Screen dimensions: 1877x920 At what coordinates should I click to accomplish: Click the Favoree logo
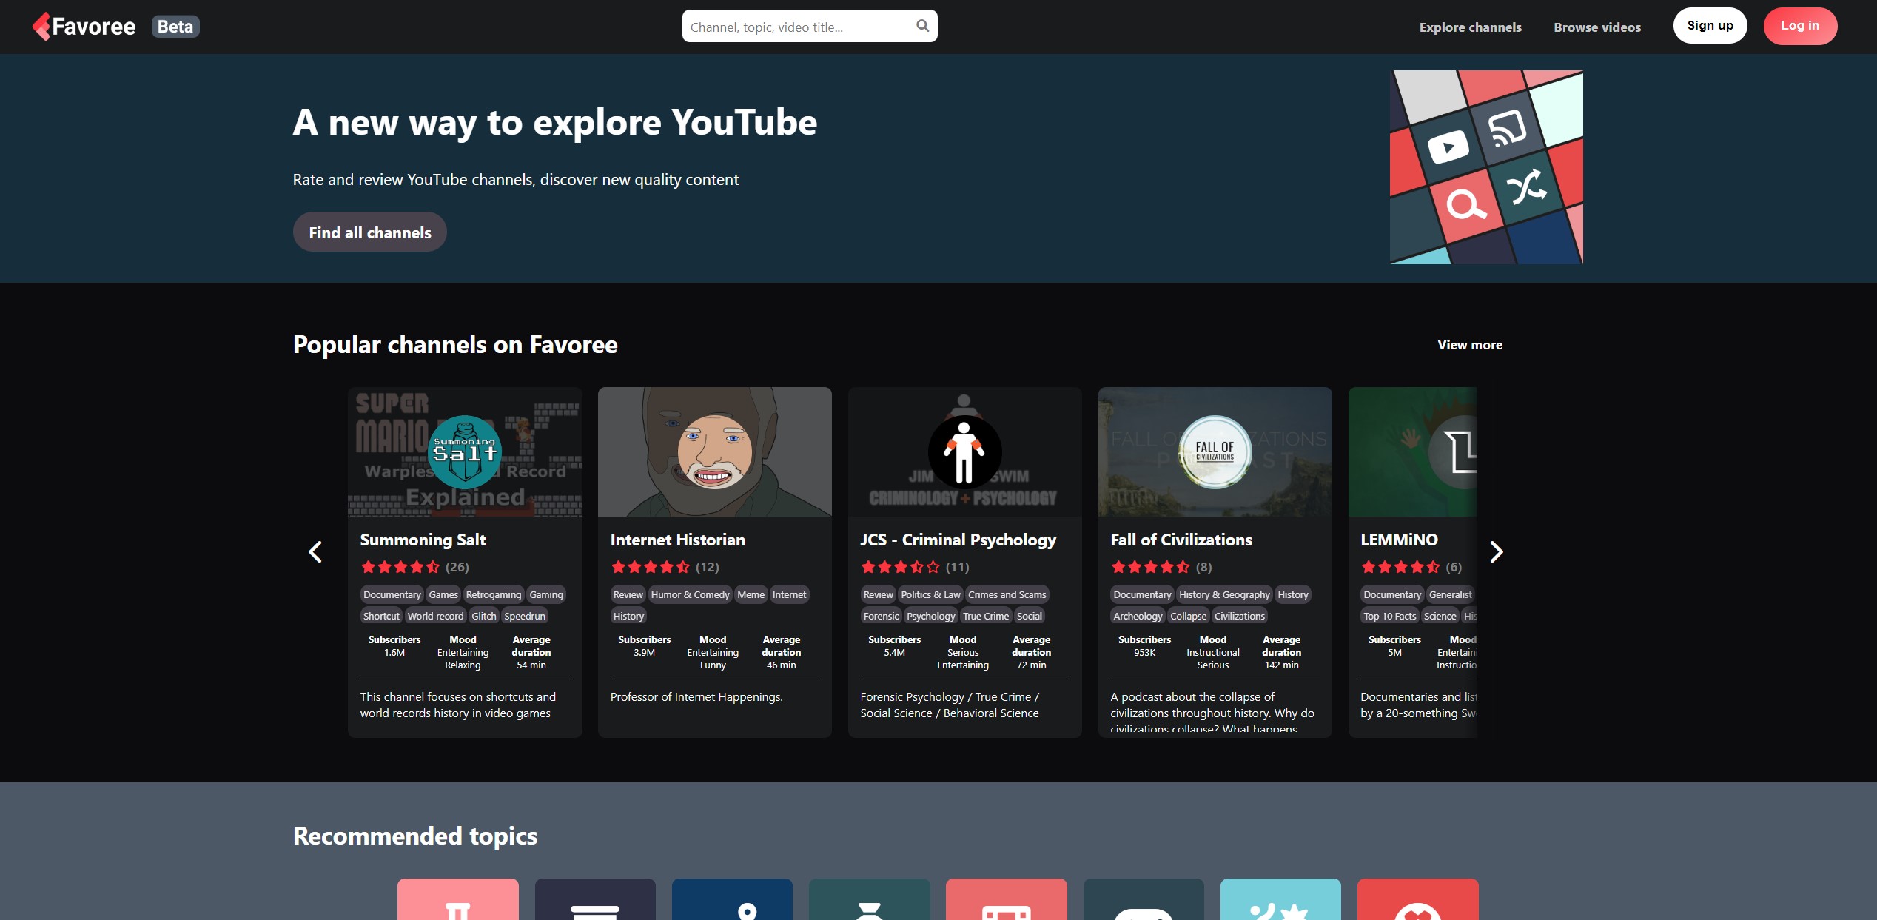(x=84, y=27)
